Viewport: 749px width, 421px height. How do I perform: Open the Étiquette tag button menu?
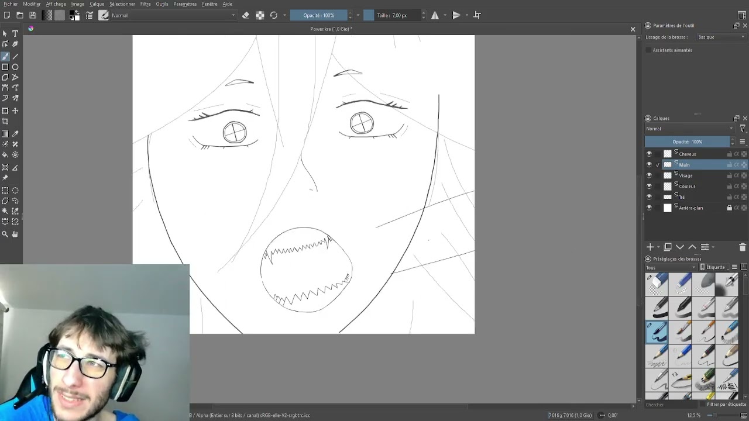(713, 267)
